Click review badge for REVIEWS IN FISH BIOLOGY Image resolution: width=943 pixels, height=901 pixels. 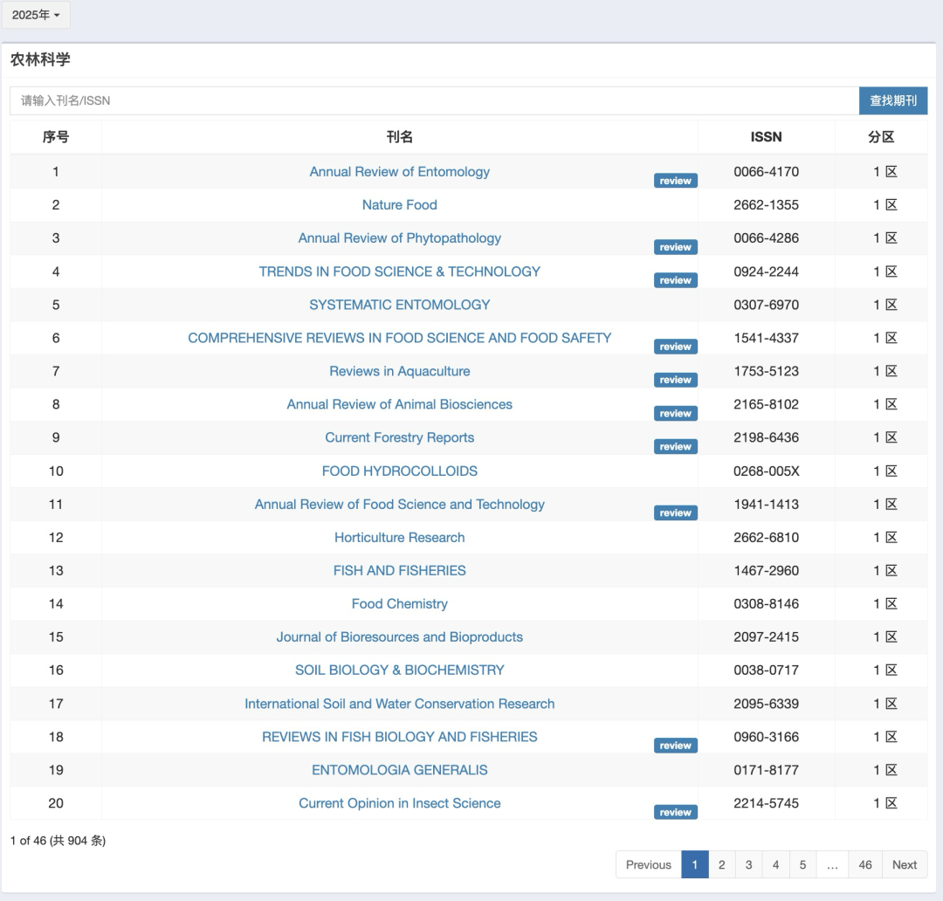pyautogui.click(x=675, y=746)
